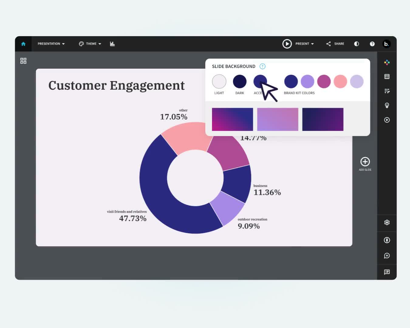Choose the pink brand kit color
This screenshot has height=328, width=410.
click(340, 81)
